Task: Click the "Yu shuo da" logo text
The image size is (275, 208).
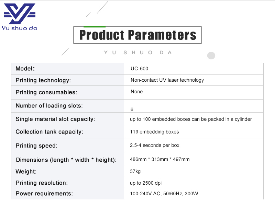Action: tap(20, 28)
